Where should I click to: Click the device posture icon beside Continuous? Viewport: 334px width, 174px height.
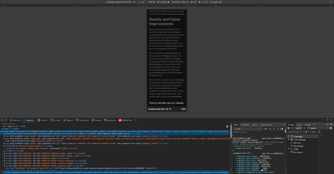coord(207,2)
